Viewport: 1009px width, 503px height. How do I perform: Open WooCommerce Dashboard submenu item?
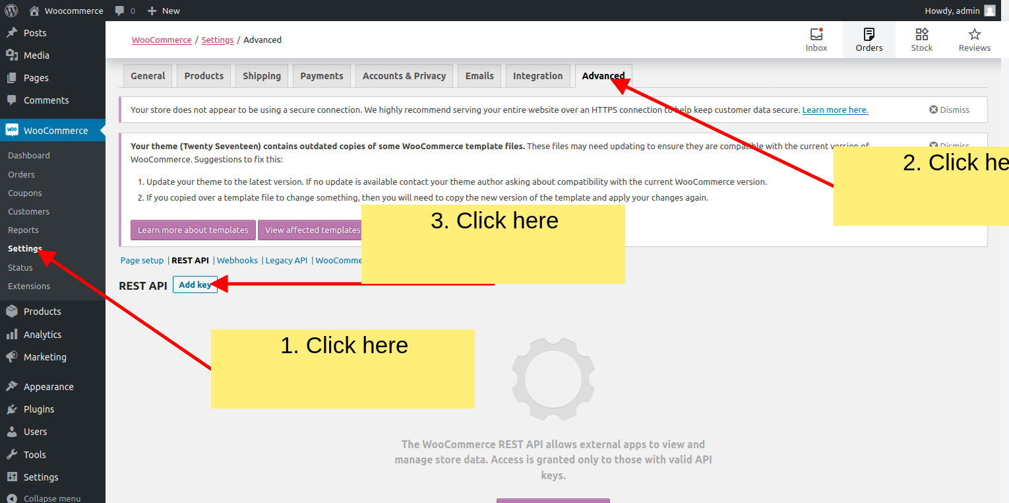point(29,155)
